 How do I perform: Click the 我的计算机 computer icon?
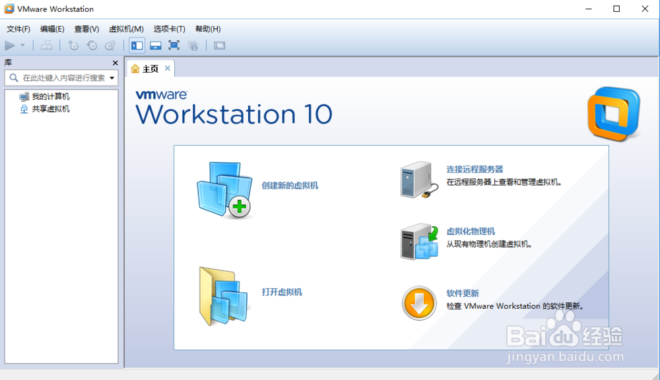(24, 97)
